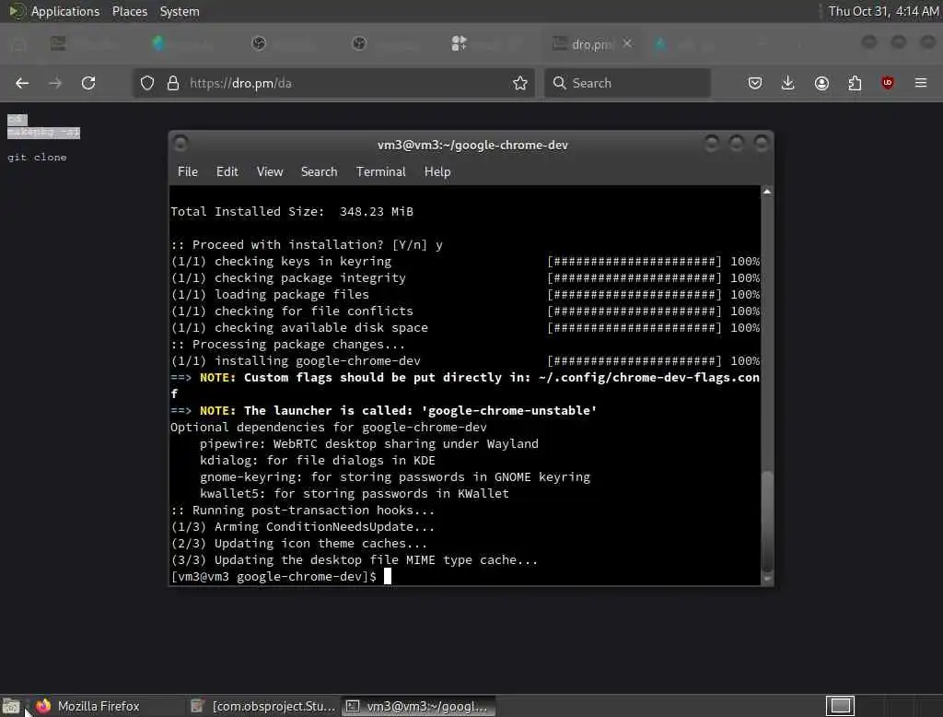Image resolution: width=943 pixels, height=717 pixels.
Task: Switch to vm3@vm3 terminal in the taskbar
Action: coord(419,706)
